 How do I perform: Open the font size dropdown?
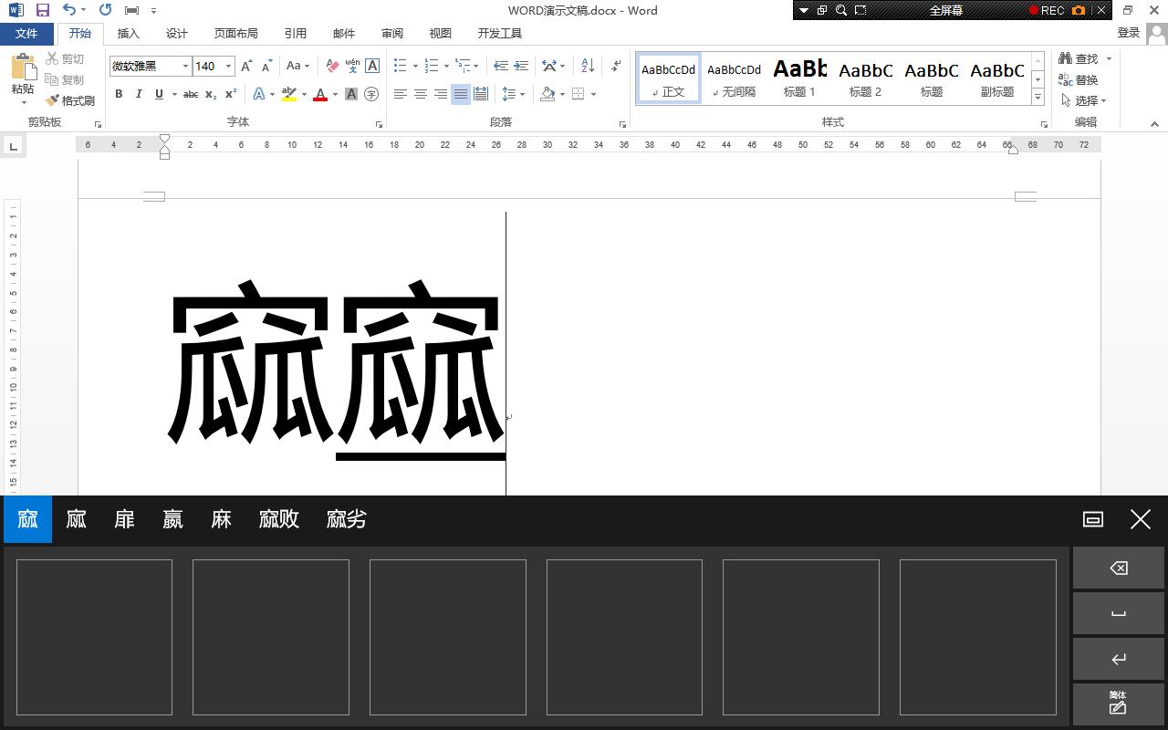pyautogui.click(x=228, y=66)
